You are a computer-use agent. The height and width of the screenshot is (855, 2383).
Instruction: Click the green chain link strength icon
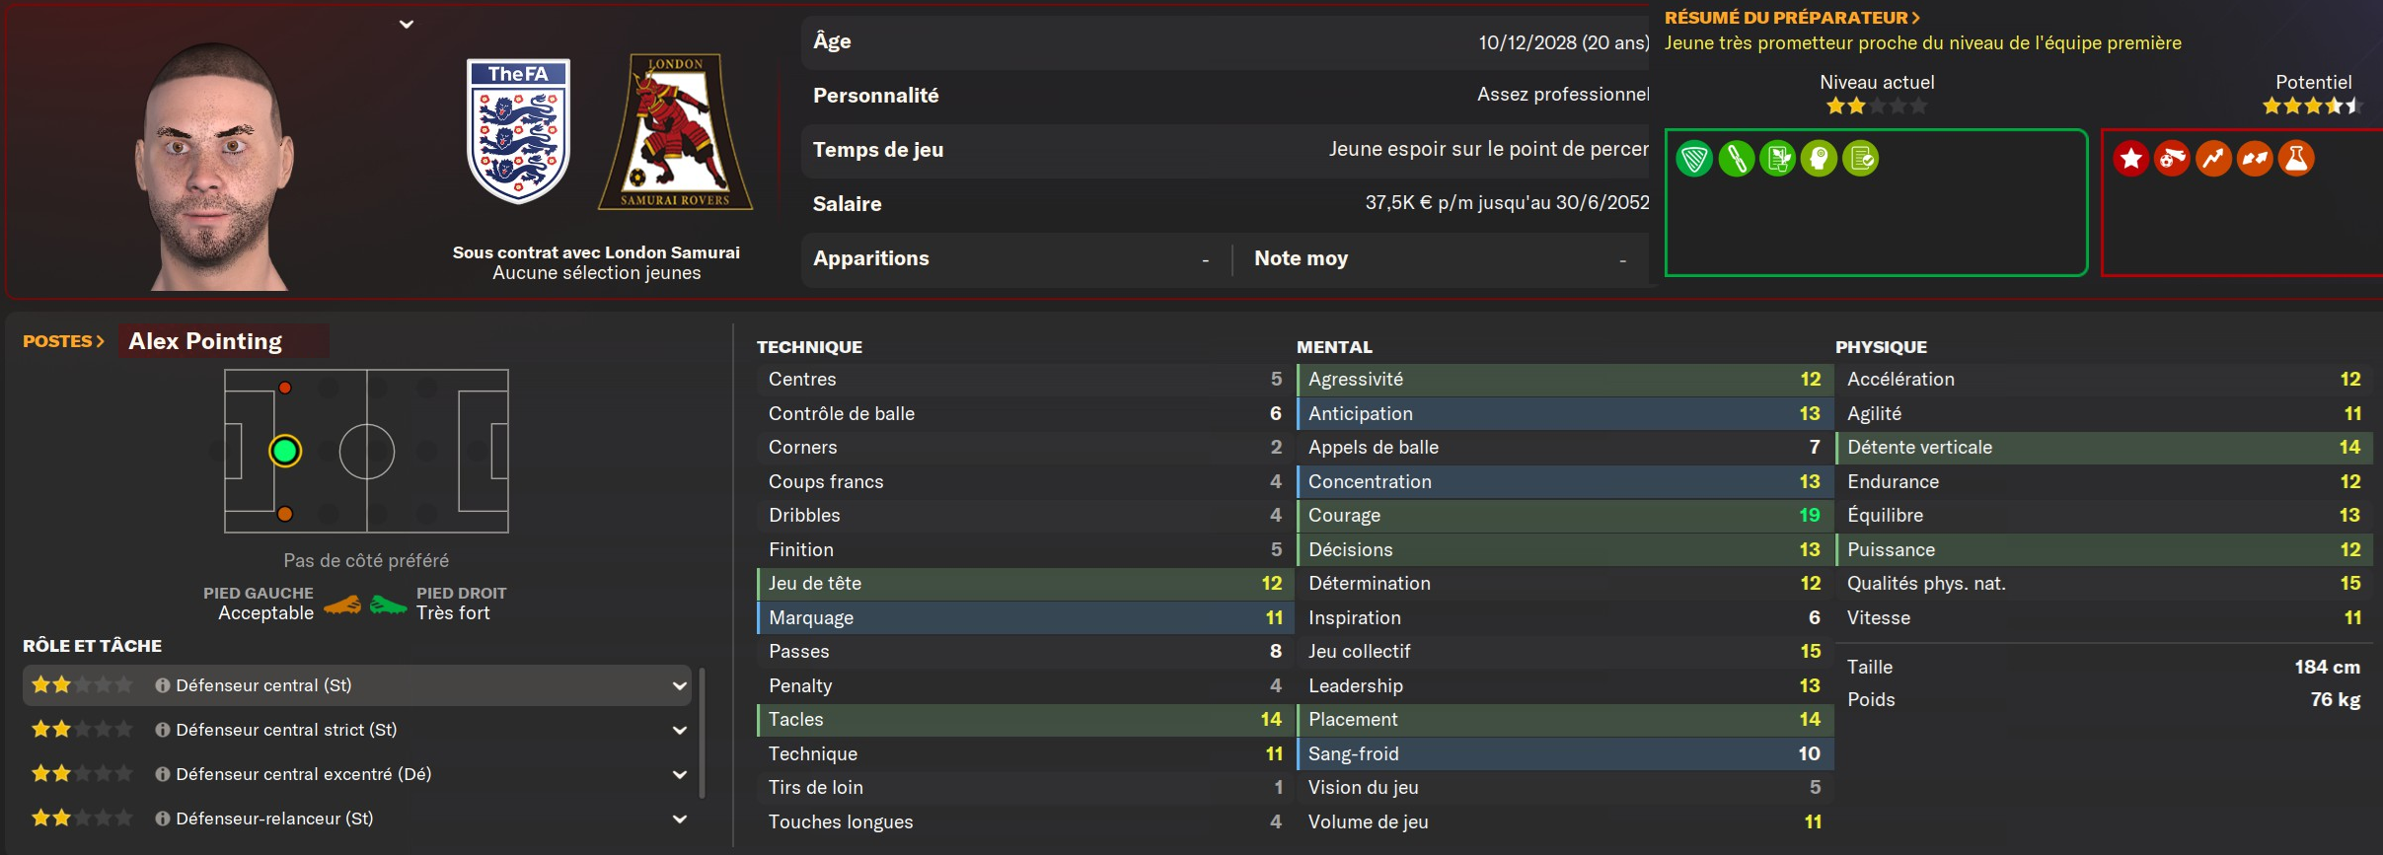click(x=1736, y=159)
